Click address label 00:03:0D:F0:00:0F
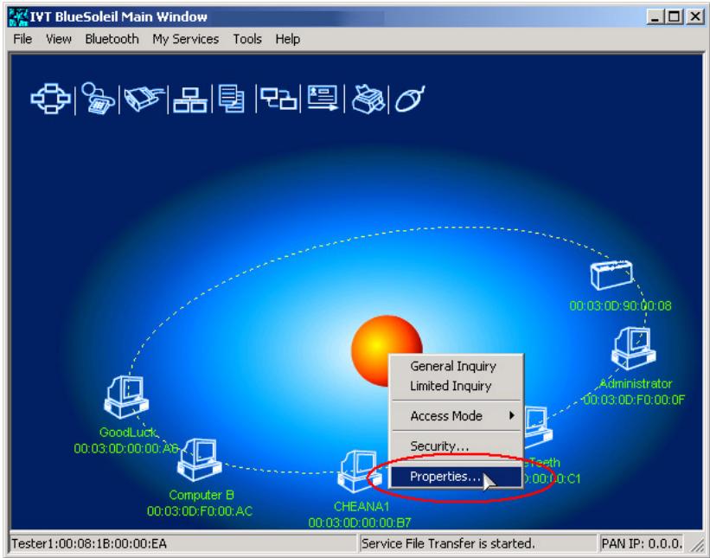The image size is (710, 558). (634, 400)
